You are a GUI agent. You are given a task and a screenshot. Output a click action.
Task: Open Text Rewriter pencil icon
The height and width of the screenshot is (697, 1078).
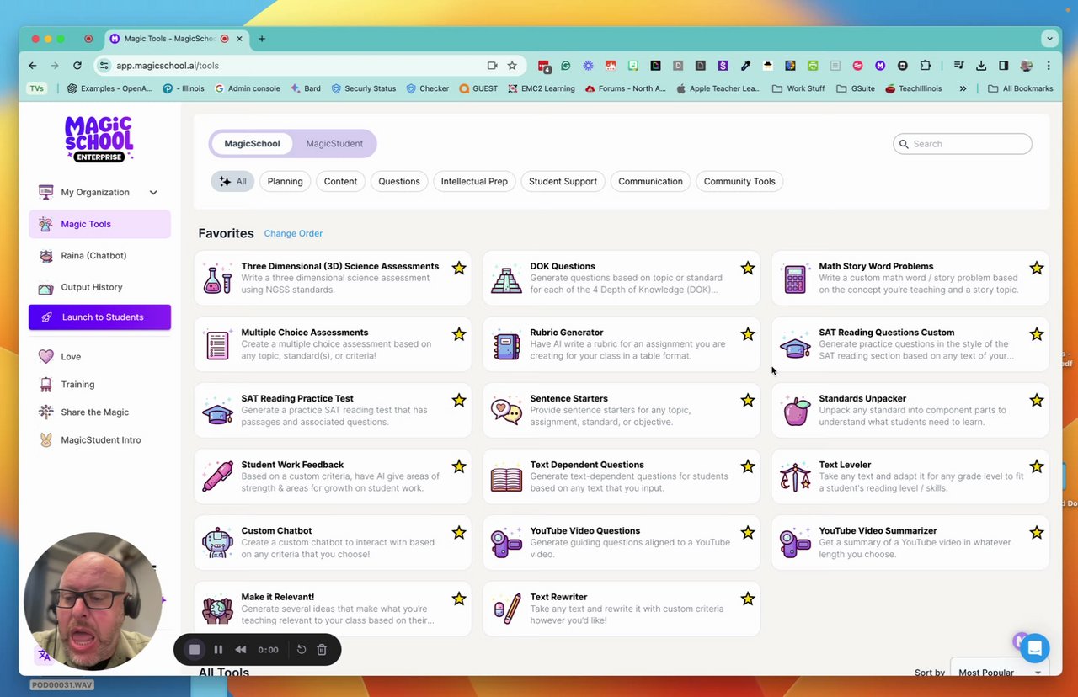coord(506,609)
